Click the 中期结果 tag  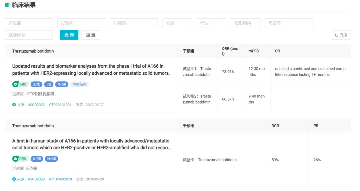[79, 84]
